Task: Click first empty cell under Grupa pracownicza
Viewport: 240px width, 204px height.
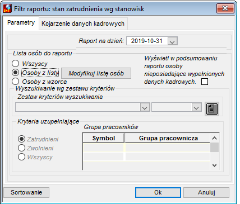Action: pos(168,148)
